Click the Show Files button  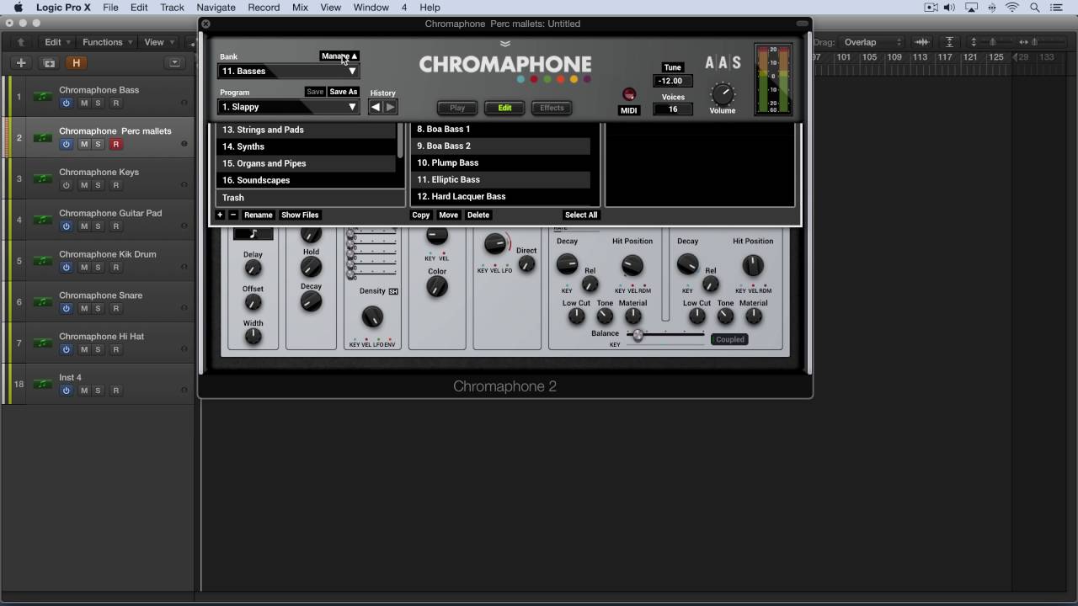click(300, 215)
